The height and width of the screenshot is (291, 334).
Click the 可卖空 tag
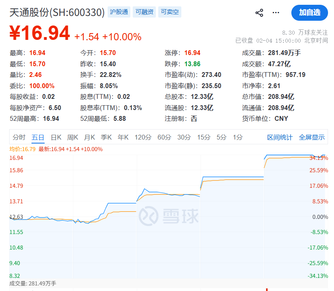(170, 12)
